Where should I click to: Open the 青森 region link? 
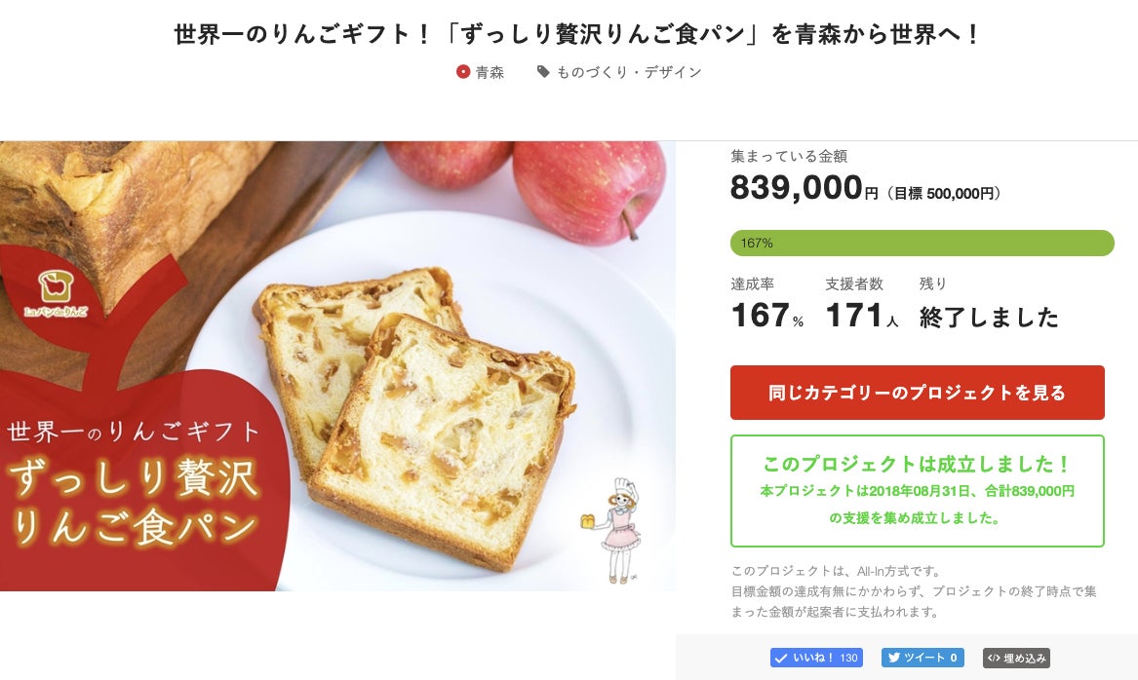pos(490,72)
